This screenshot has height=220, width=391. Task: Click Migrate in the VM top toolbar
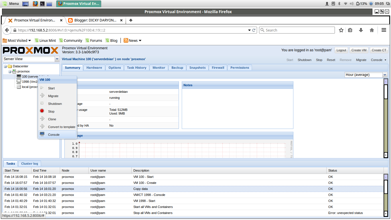click(x=361, y=60)
